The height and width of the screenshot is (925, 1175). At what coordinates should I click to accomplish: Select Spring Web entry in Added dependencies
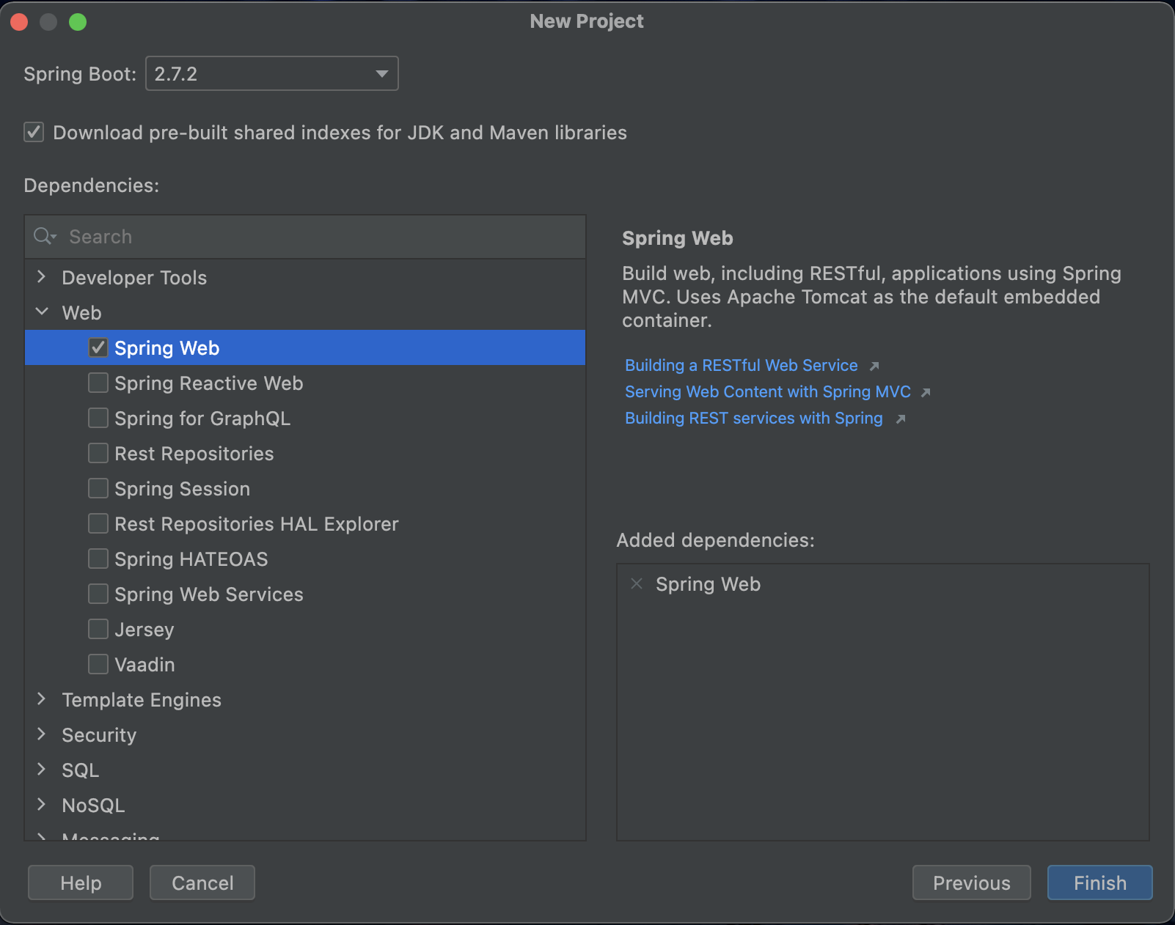point(708,583)
